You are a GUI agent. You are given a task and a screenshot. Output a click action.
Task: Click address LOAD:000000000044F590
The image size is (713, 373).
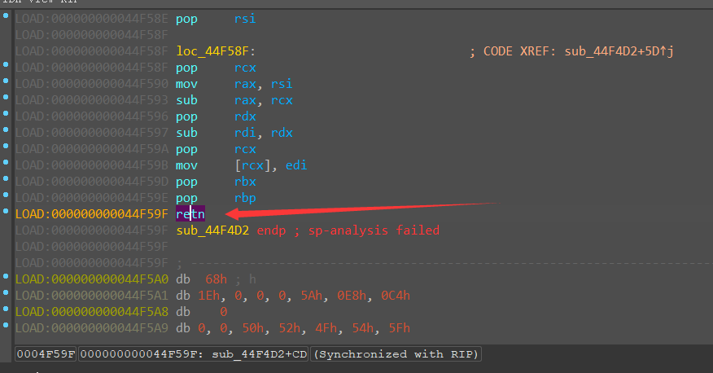point(92,84)
